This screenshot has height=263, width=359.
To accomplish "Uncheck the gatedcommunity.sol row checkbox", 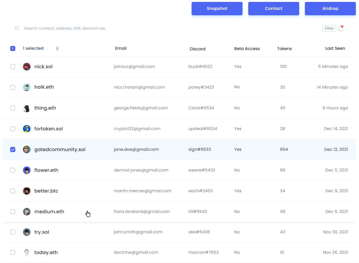I will (x=13, y=150).
